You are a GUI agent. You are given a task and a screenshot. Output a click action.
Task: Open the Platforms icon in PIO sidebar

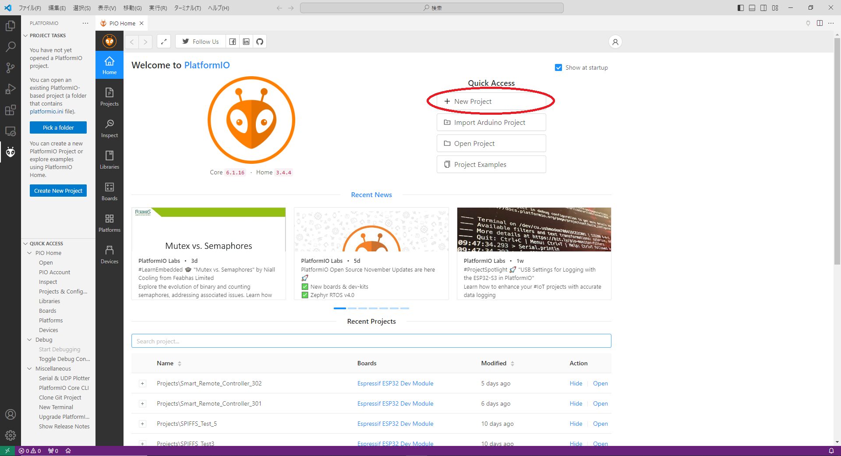point(109,223)
